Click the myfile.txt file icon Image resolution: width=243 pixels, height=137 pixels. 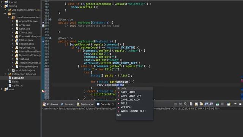(10, 85)
